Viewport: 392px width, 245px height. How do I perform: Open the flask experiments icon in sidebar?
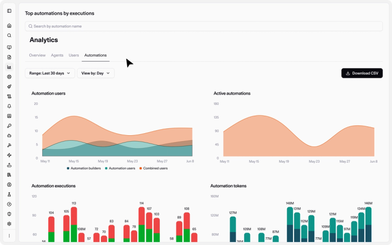tap(9, 194)
